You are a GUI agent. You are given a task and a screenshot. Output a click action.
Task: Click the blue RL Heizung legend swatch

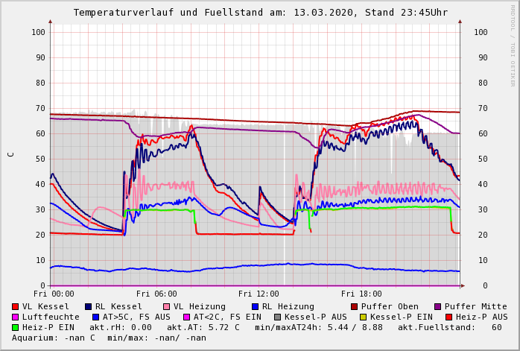[255, 307]
